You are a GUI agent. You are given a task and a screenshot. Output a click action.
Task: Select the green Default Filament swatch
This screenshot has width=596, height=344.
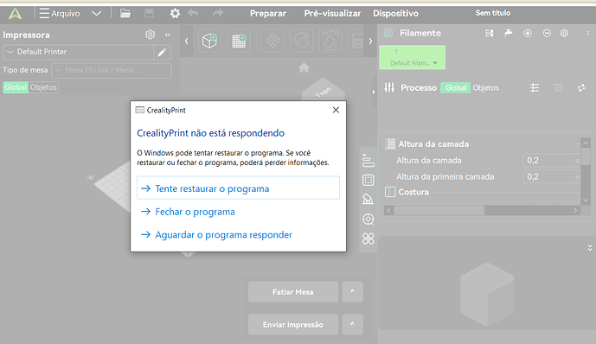(x=412, y=57)
